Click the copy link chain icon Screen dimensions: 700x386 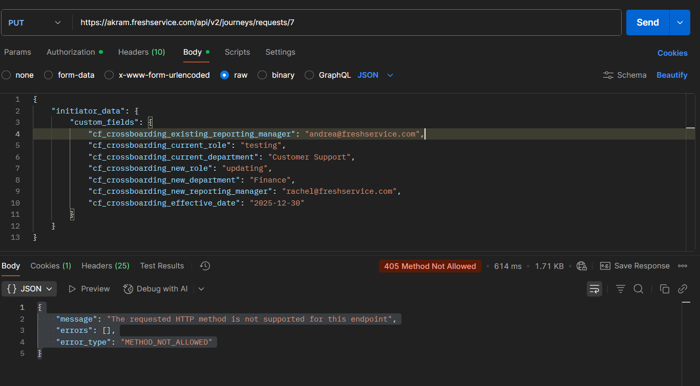pyautogui.click(x=682, y=289)
